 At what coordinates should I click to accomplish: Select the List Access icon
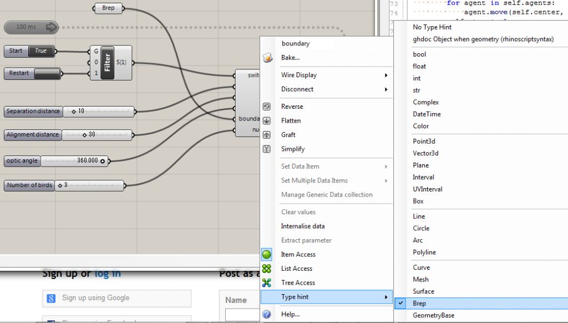click(x=267, y=269)
